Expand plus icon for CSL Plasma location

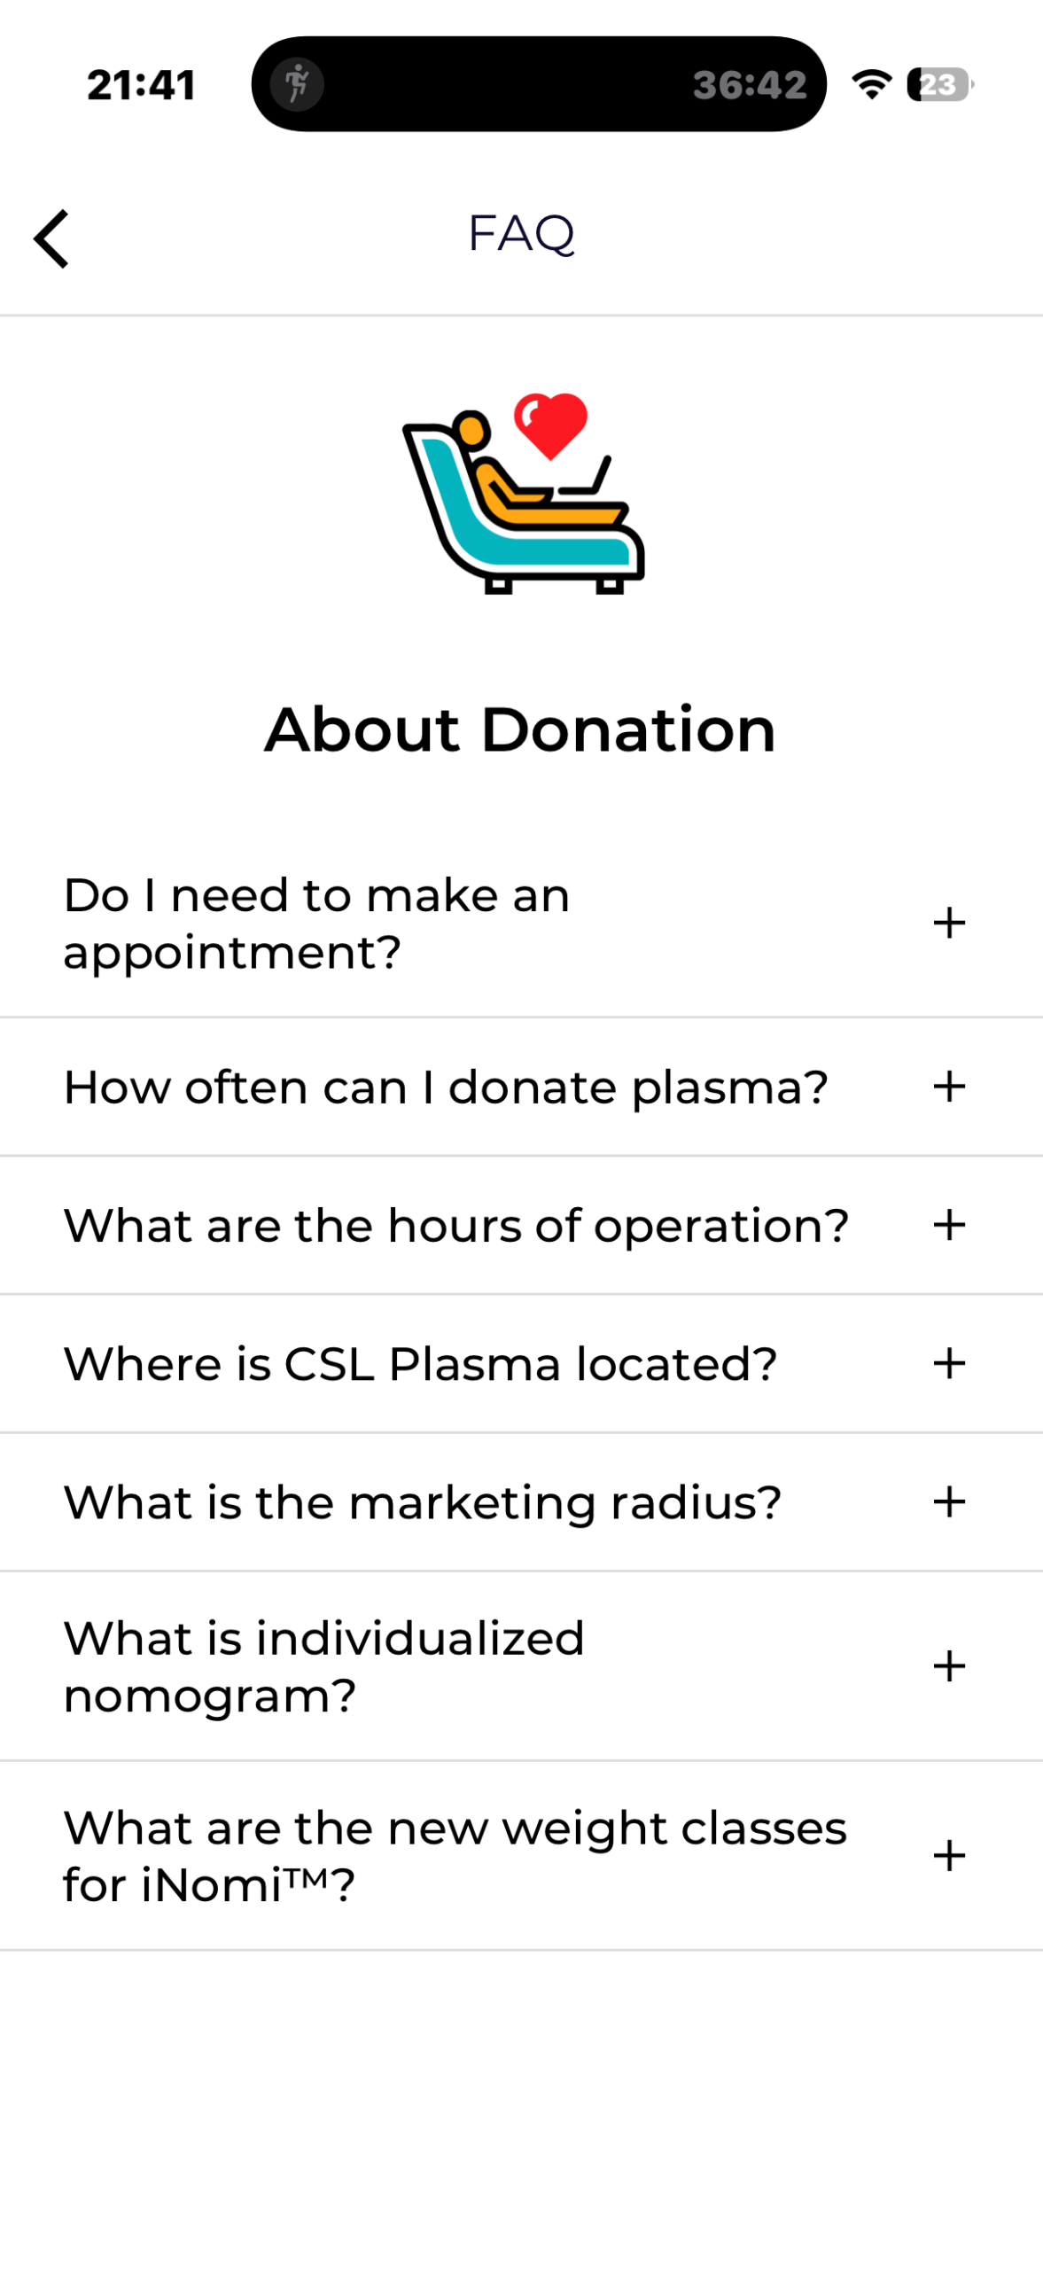pos(949,1363)
